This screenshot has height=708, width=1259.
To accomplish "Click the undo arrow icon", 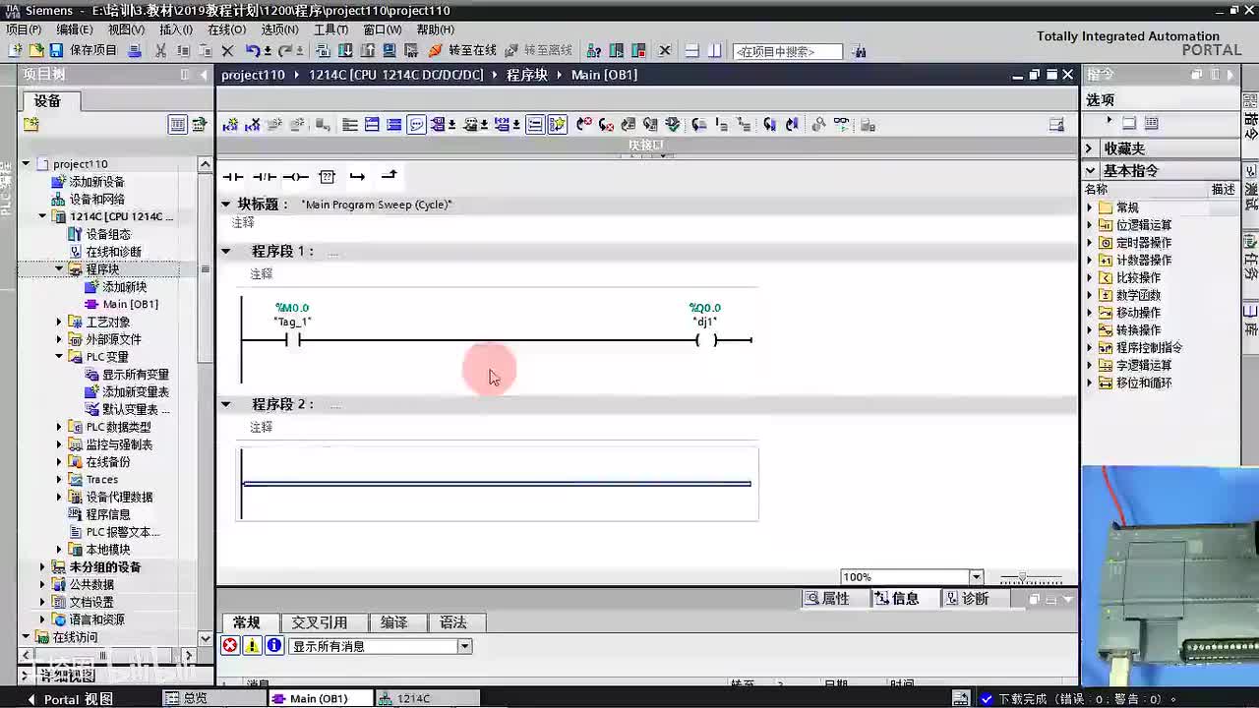I will tap(253, 50).
